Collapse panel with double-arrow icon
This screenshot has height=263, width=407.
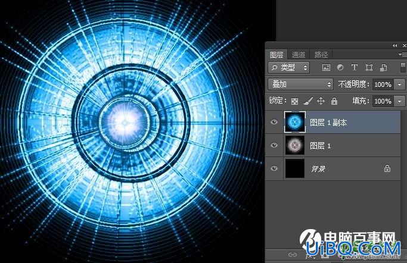pos(395,46)
